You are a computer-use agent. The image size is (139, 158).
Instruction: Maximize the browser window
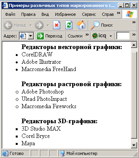(127, 5)
